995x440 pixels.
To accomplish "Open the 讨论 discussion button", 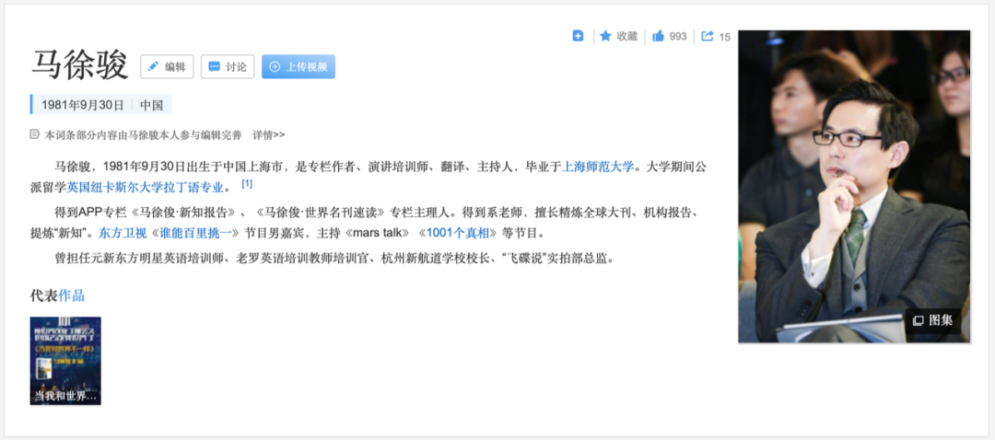I will [x=228, y=66].
